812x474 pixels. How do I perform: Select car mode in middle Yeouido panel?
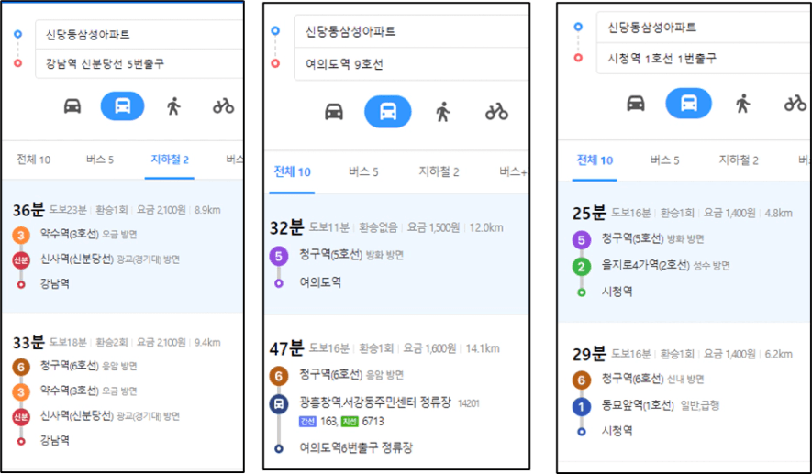334,111
